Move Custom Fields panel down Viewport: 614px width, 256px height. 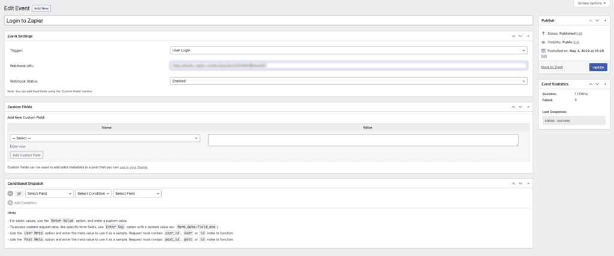520,106
